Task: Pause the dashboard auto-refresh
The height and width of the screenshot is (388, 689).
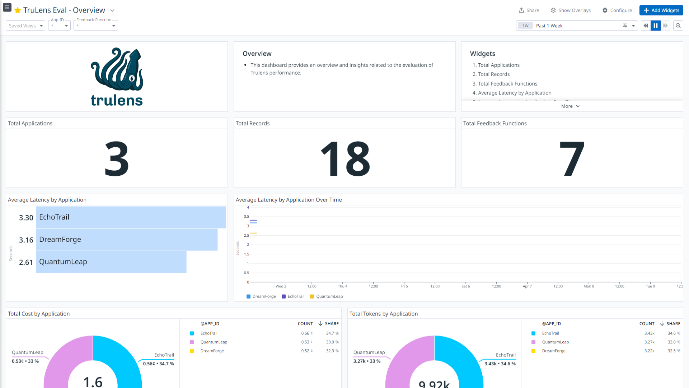Action: point(656,26)
